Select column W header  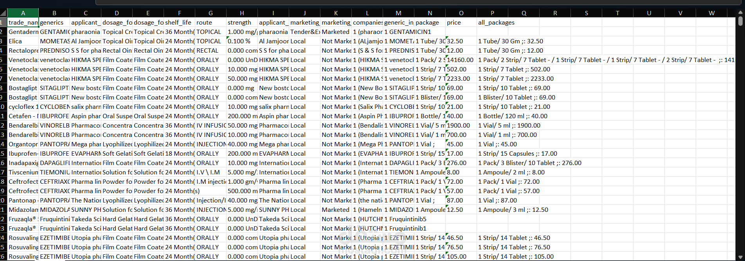pyautogui.click(x=711, y=13)
